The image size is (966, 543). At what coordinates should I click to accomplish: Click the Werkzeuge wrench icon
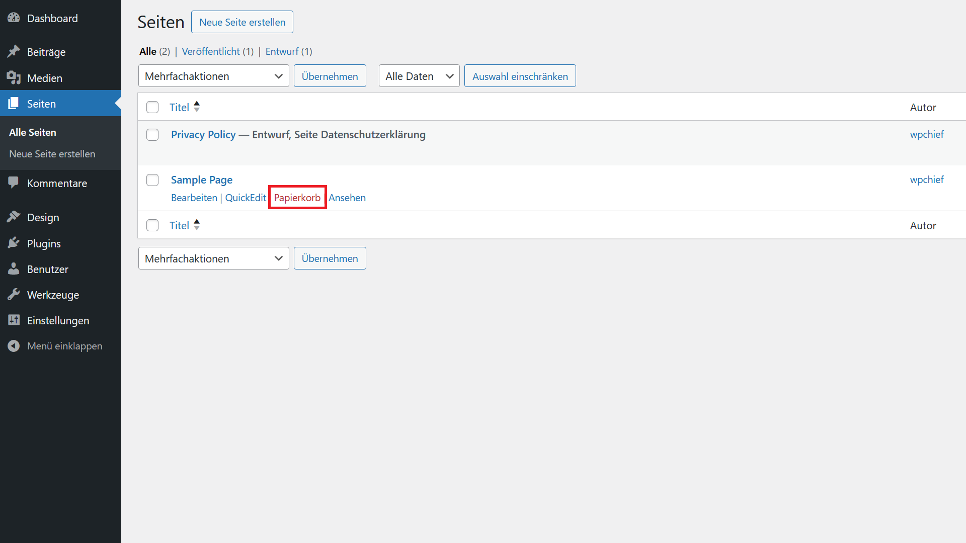pyautogui.click(x=14, y=295)
